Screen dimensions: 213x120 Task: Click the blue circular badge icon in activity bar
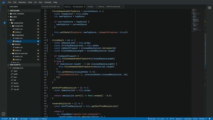click(x=5, y=23)
